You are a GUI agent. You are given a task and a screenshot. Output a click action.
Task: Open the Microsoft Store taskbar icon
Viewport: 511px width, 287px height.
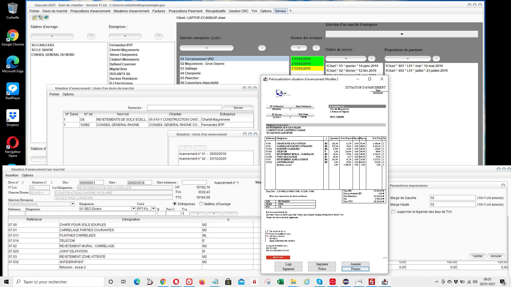[x=228, y=282]
